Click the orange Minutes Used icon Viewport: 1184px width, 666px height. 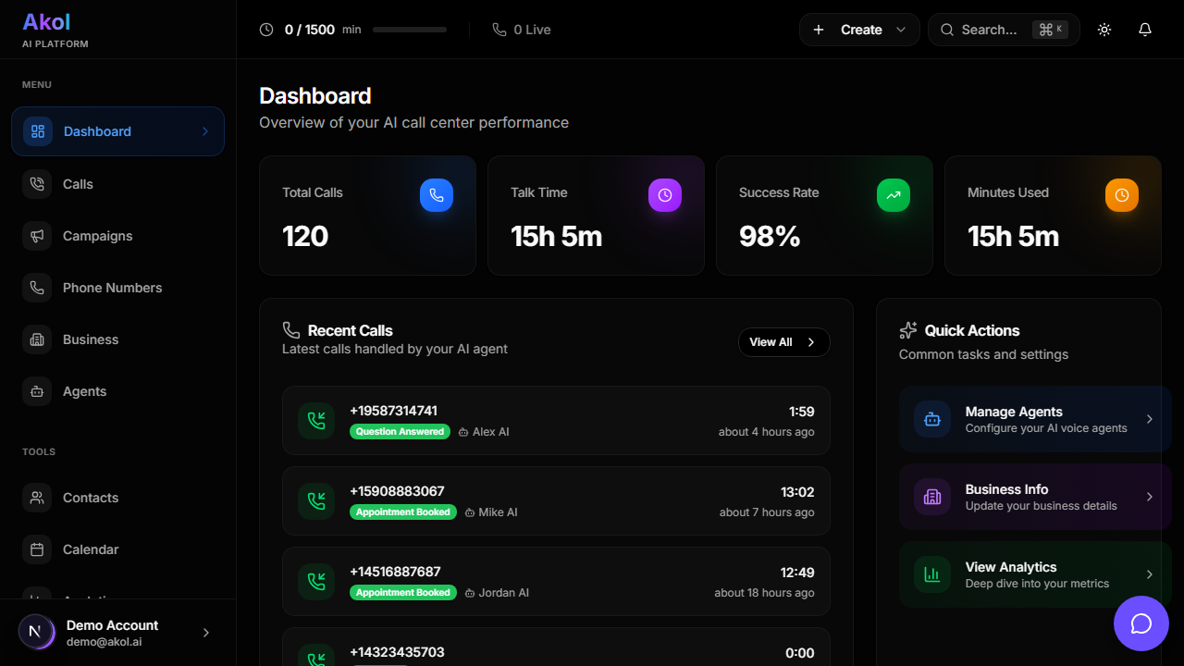click(x=1122, y=195)
